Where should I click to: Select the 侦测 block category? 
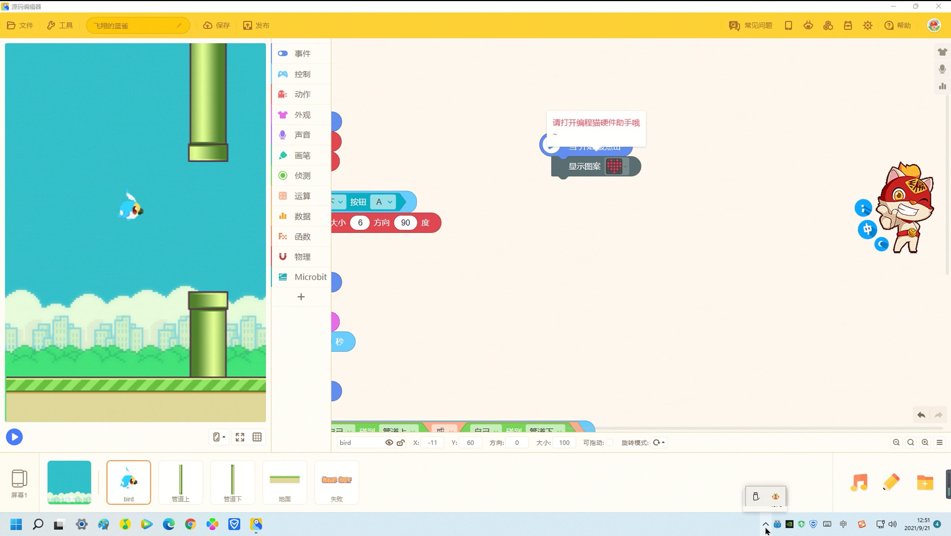coord(301,175)
